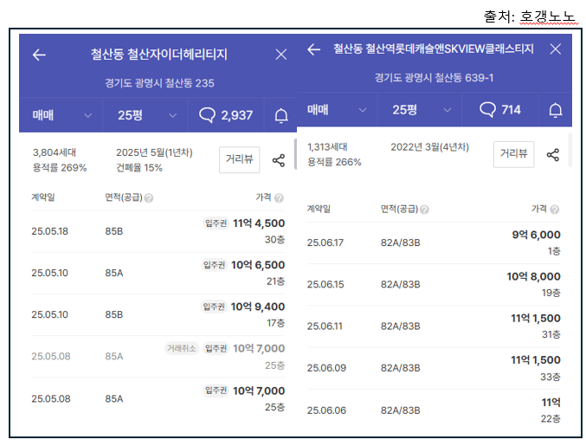Select the 10억 6,500 21층 transaction
This screenshot has width=586, height=446.
click(x=158, y=274)
